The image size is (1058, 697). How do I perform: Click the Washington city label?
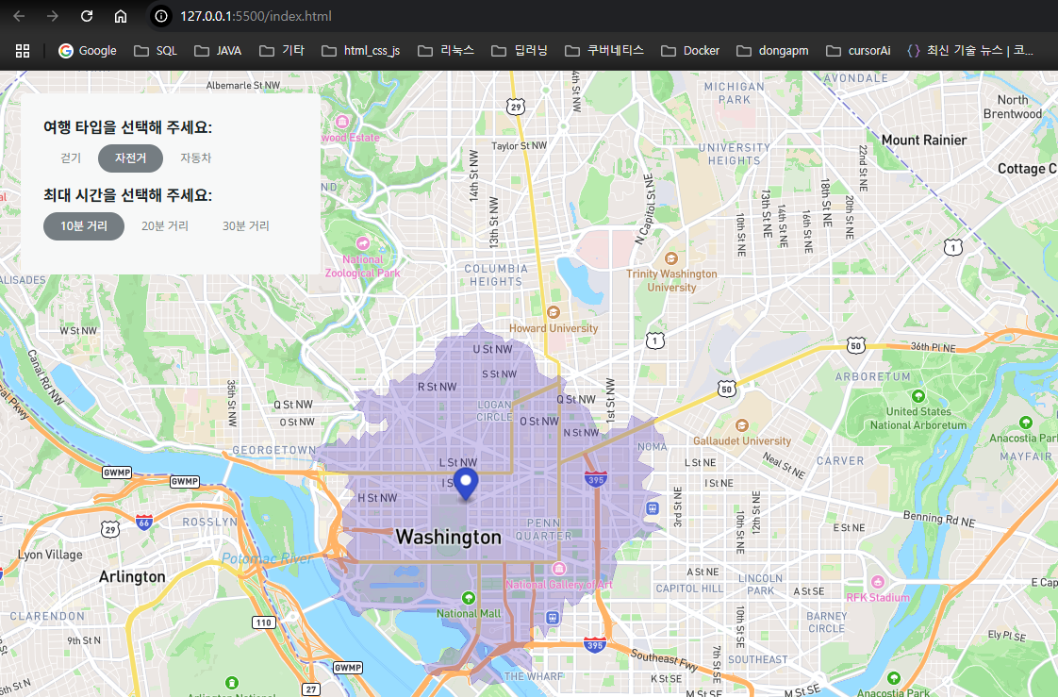tap(449, 537)
